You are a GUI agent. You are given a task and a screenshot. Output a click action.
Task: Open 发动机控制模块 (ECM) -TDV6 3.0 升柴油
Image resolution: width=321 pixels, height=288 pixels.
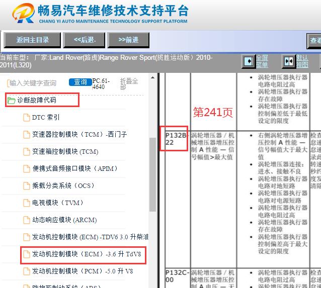[90, 237]
